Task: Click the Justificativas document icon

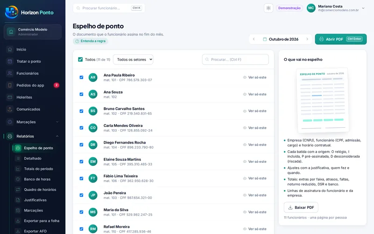Action: tap(18, 200)
